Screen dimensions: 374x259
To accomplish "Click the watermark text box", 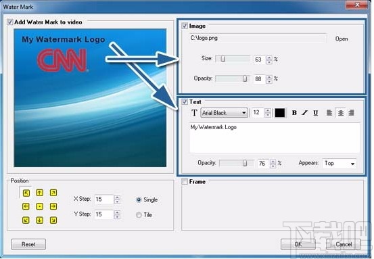I will 275,137.
